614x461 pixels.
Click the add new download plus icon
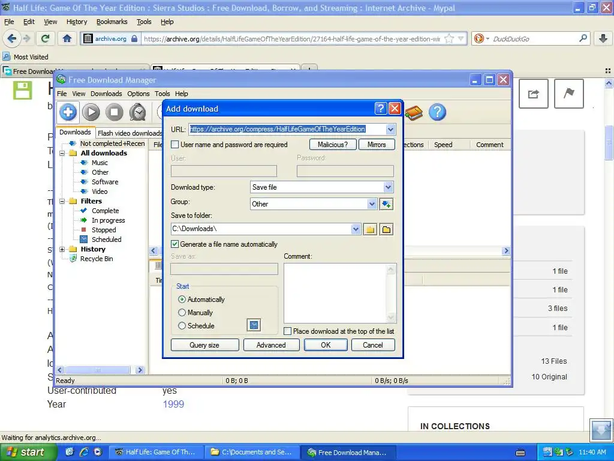[68, 112]
